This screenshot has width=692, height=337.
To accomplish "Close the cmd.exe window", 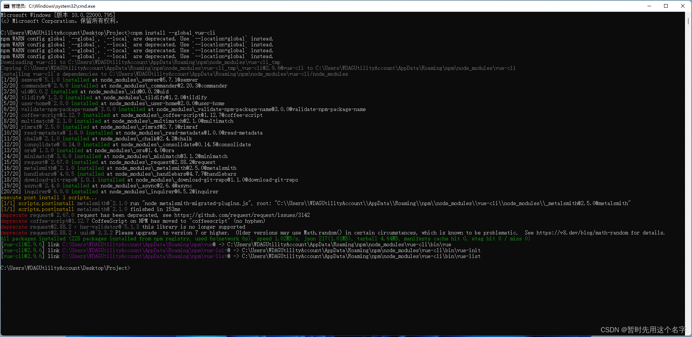I will coord(683,6).
